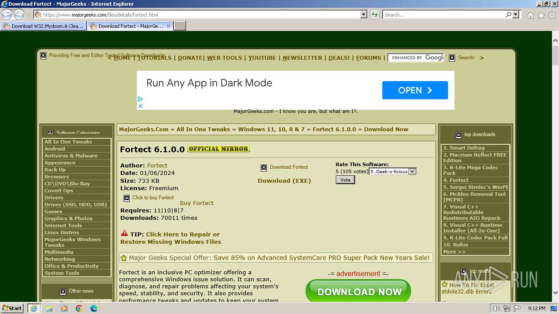This screenshot has height=314, width=559.
Task: Click the OPEN button on the ad
Action: click(x=415, y=90)
